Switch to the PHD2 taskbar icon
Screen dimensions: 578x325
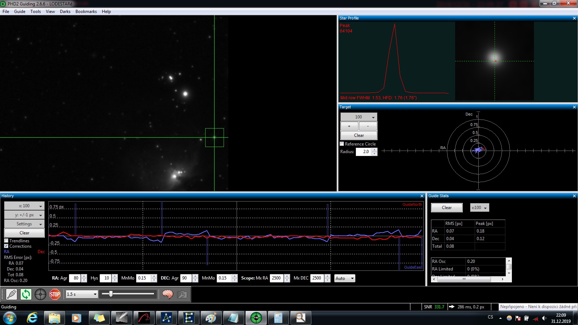256,318
